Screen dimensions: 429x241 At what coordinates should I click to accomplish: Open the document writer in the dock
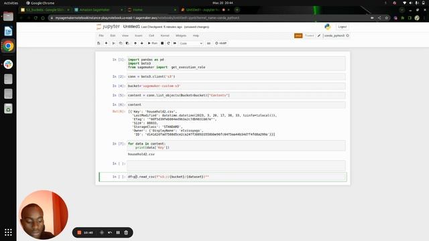pos(8,31)
